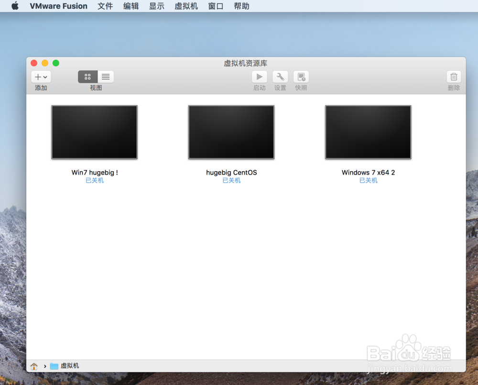Click the Apple menu icon
The width and height of the screenshot is (478, 385).
[x=13, y=6]
